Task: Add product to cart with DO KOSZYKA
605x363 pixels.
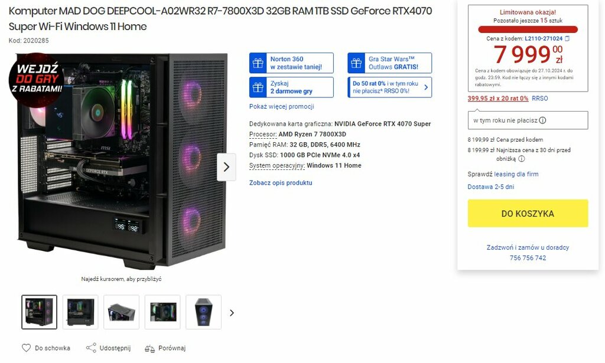Action: coord(528,213)
